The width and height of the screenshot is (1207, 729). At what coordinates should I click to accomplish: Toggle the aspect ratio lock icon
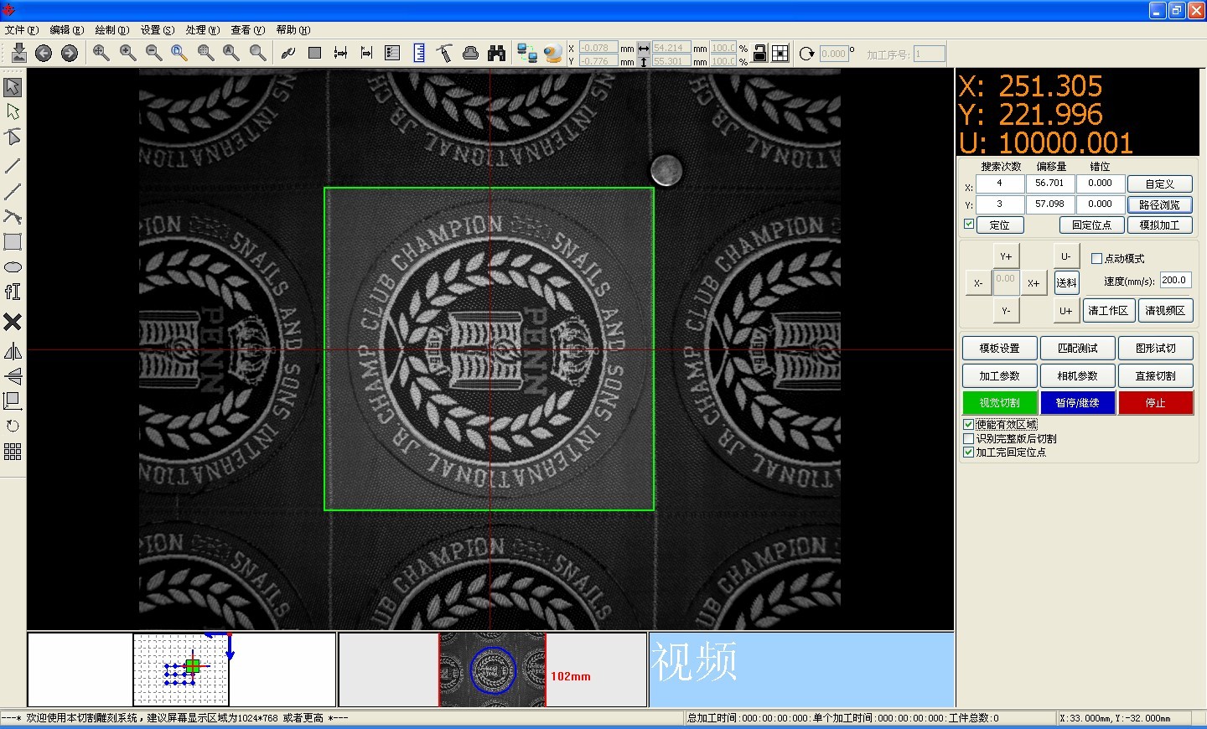pos(759,54)
